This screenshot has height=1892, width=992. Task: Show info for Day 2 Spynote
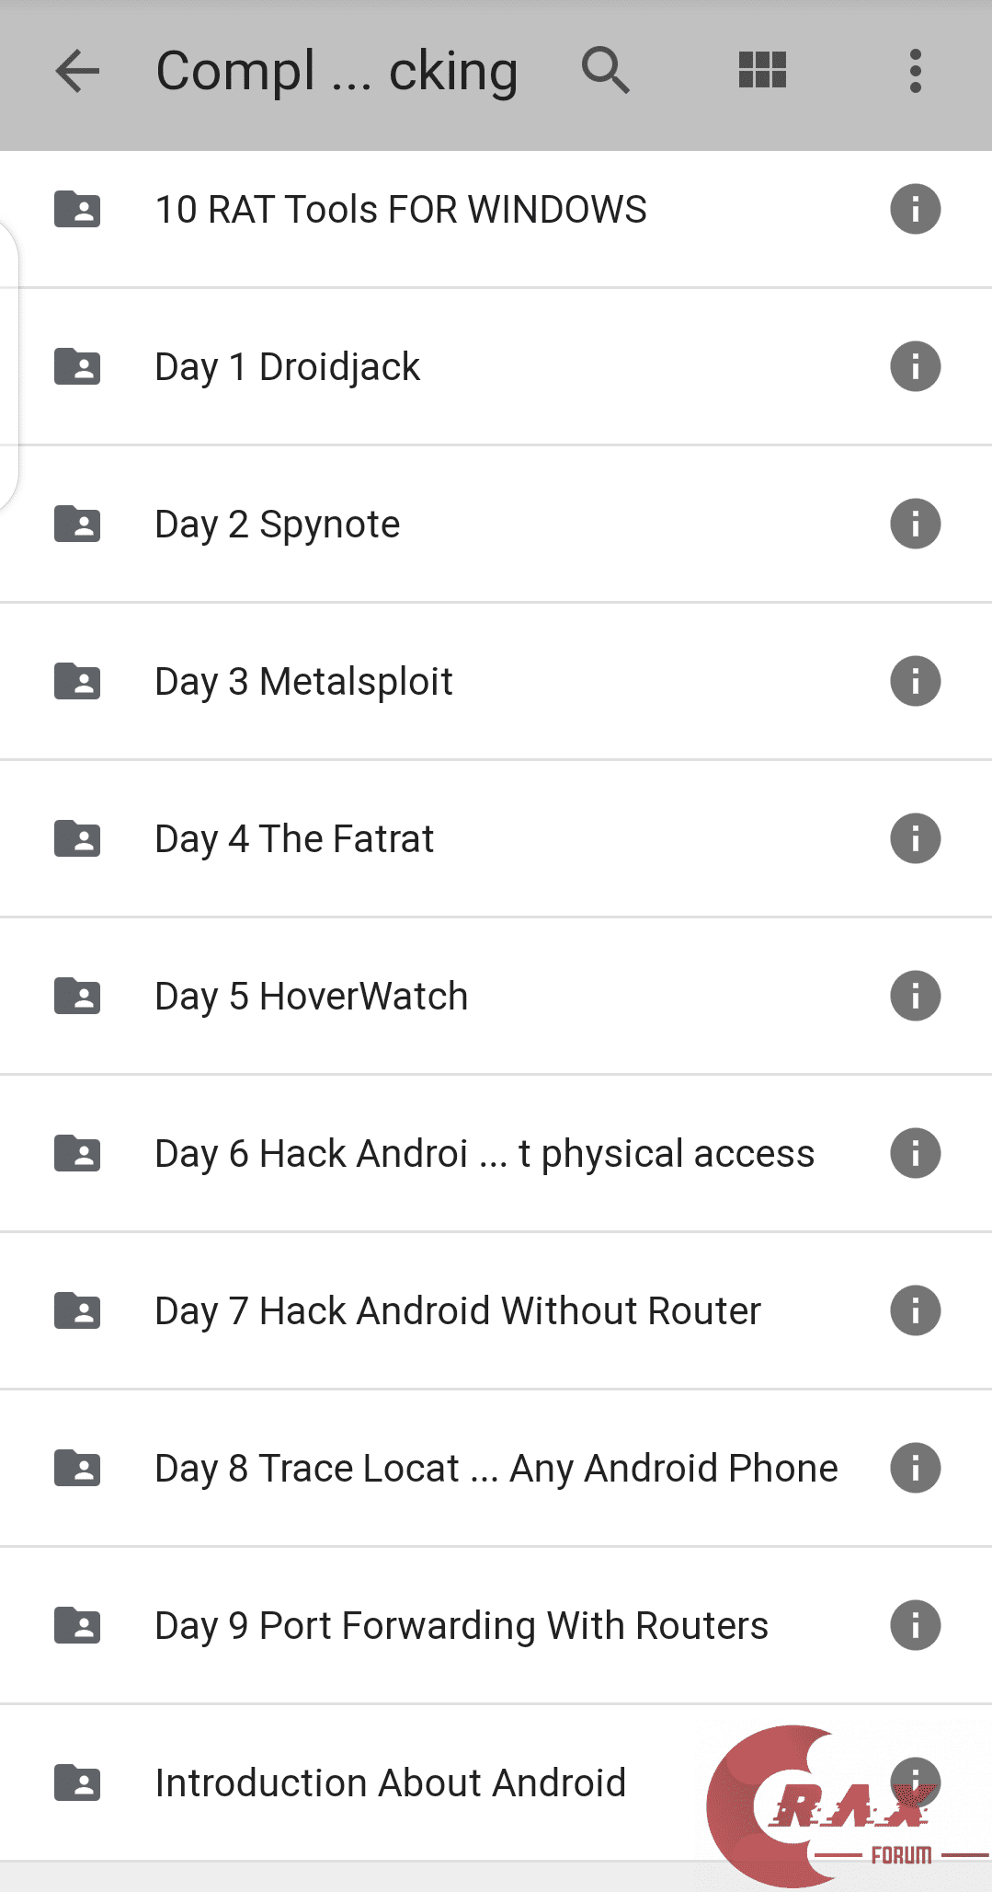pyautogui.click(x=915, y=524)
